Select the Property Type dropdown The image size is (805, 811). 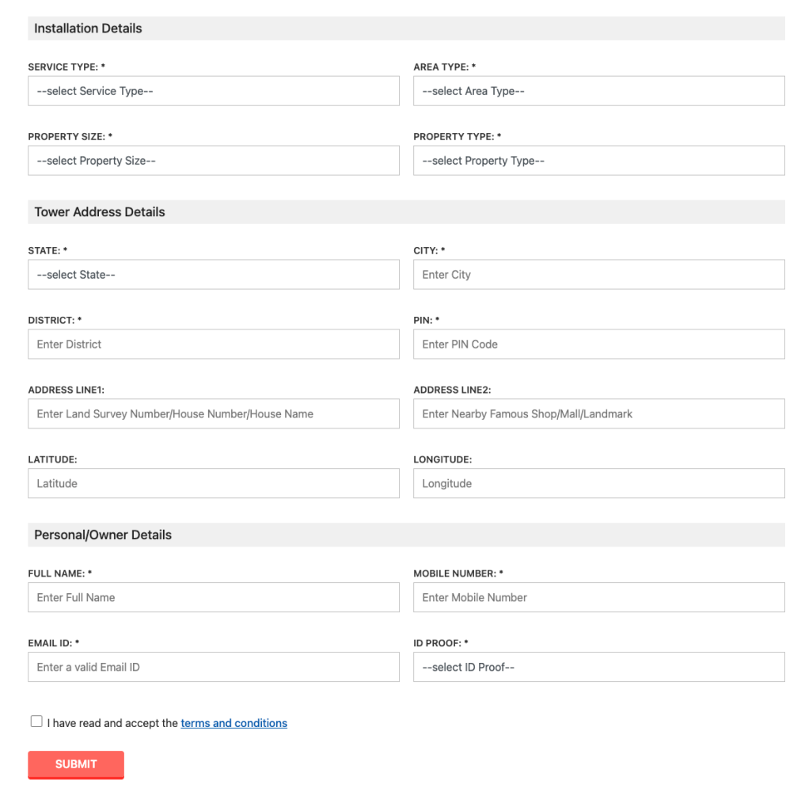coord(598,161)
